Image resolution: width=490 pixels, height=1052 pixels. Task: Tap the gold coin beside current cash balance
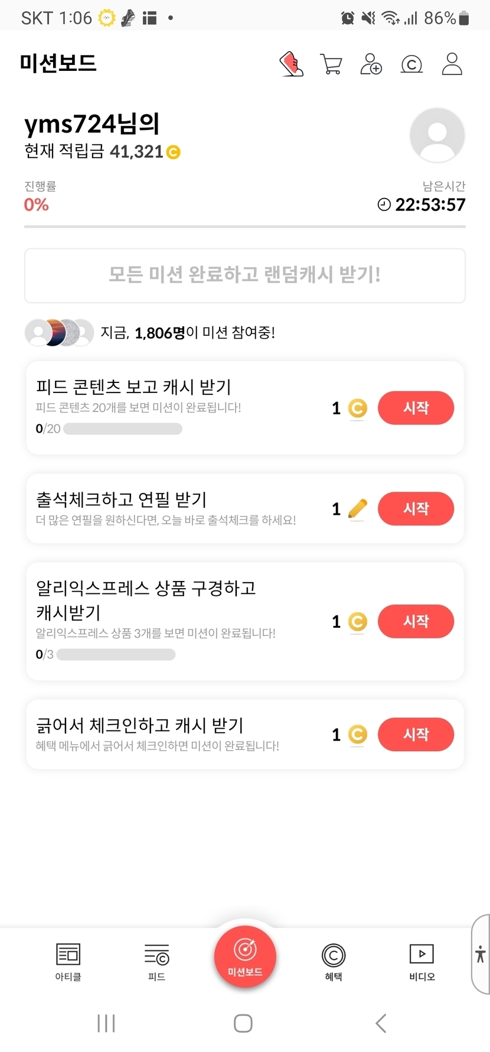point(174,152)
